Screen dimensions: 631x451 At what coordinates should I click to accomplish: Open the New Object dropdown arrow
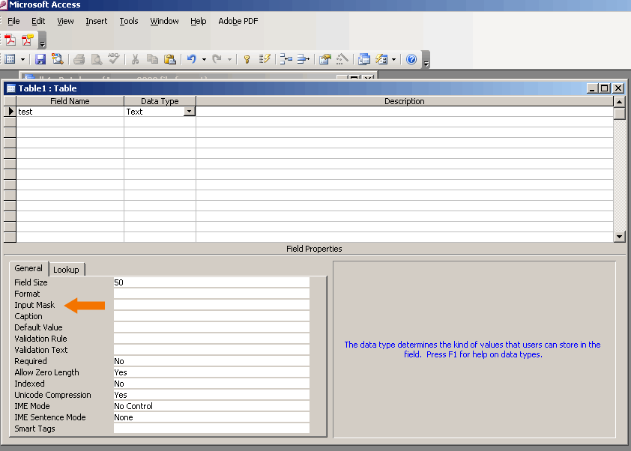point(394,59)
